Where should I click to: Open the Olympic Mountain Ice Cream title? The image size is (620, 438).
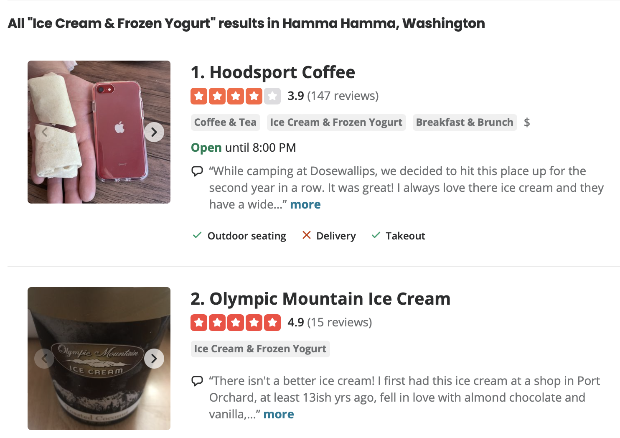pos(320,299)
